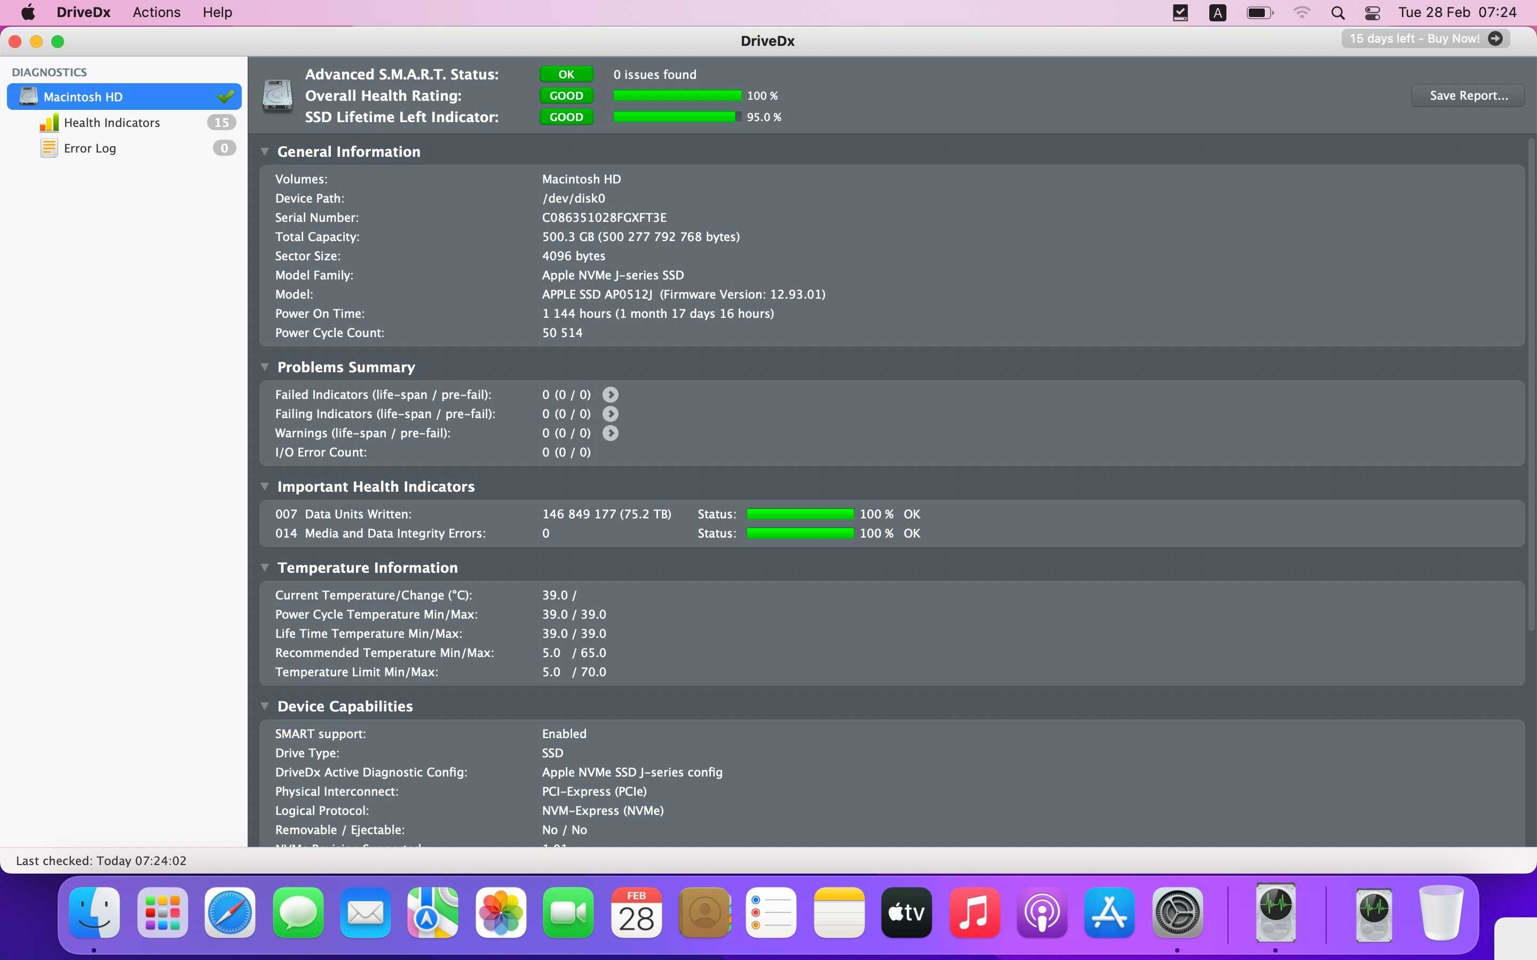
Task: Open Maps app in Dock
Action: click(x=433, y=913)
